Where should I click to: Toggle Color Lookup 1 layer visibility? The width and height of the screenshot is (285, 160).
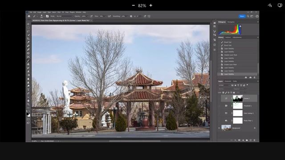[x=219, y=113]
